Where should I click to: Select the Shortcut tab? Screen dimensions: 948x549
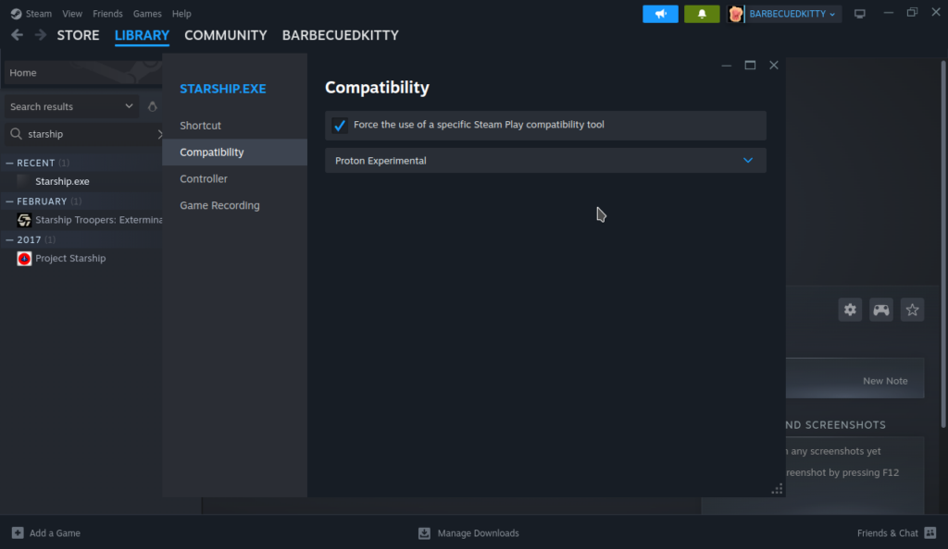click(201, 126)
